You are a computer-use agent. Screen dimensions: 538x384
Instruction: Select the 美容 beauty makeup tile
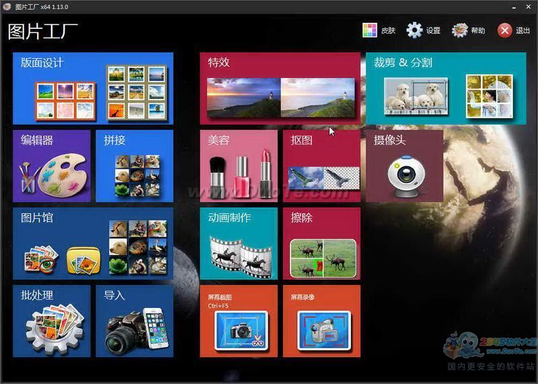(x=238, y=166)
